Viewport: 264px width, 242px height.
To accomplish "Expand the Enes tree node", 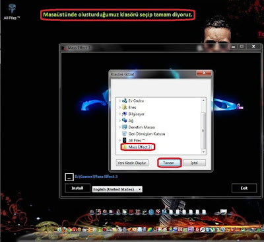I will 119,107.
